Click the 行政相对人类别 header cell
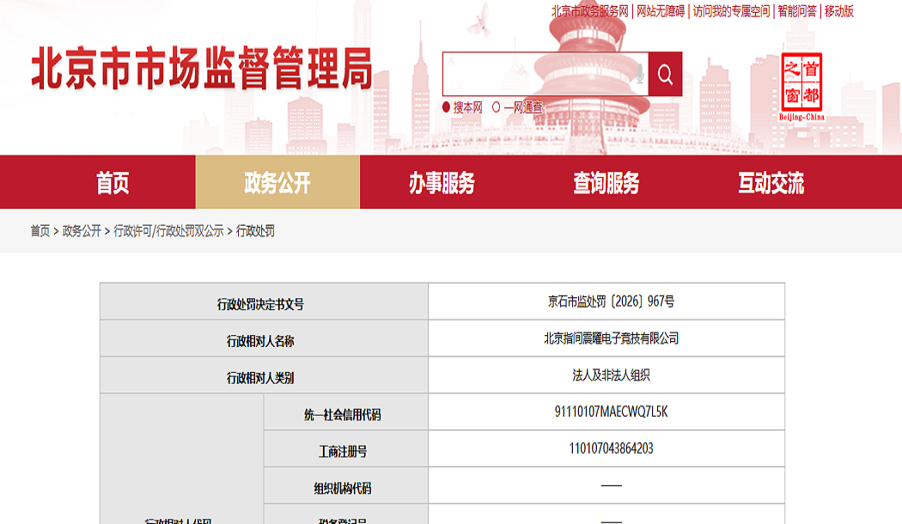The width and height of the screenshot is (902, 524). (264, 375)
